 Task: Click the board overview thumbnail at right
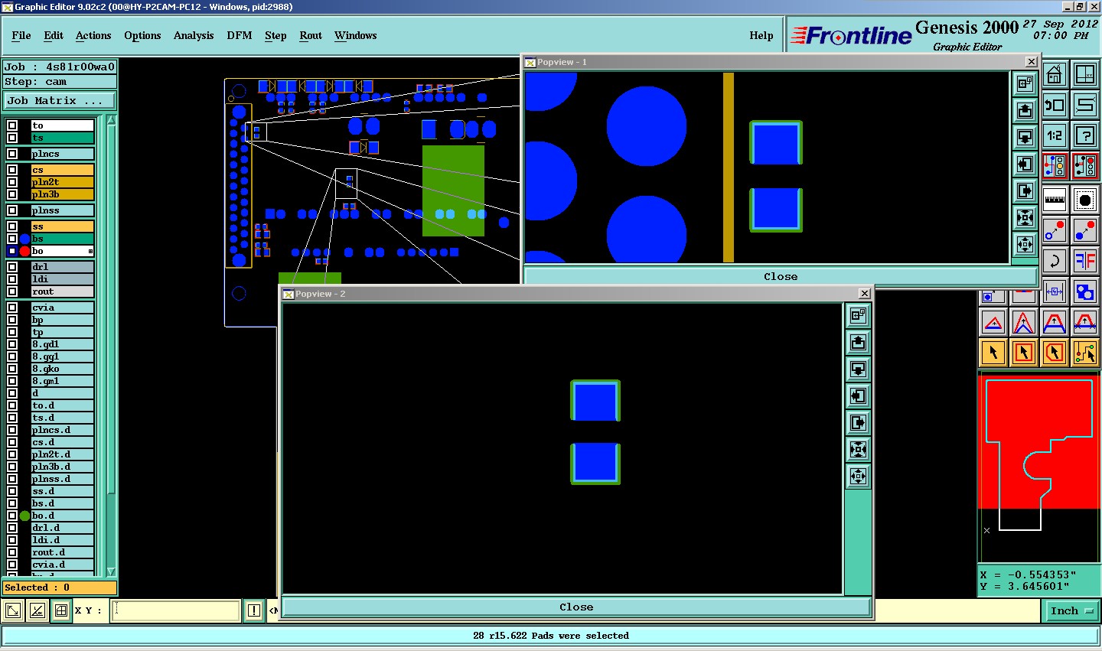click(1039, 467)
